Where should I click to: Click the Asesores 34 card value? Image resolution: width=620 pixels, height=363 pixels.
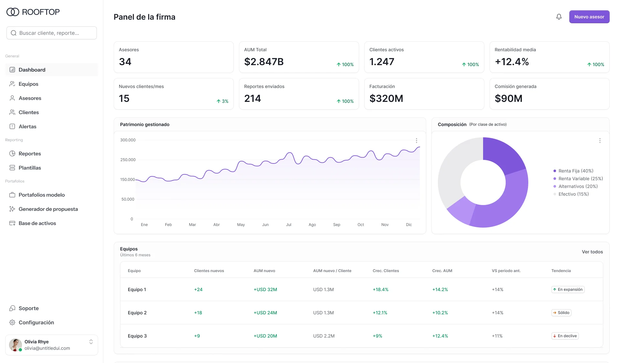coord(125,62)
